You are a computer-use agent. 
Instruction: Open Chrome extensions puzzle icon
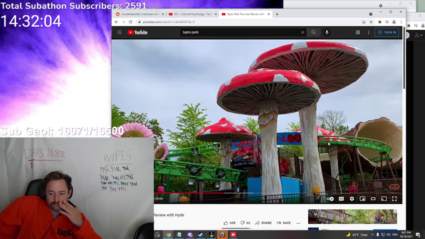point(380,22)
